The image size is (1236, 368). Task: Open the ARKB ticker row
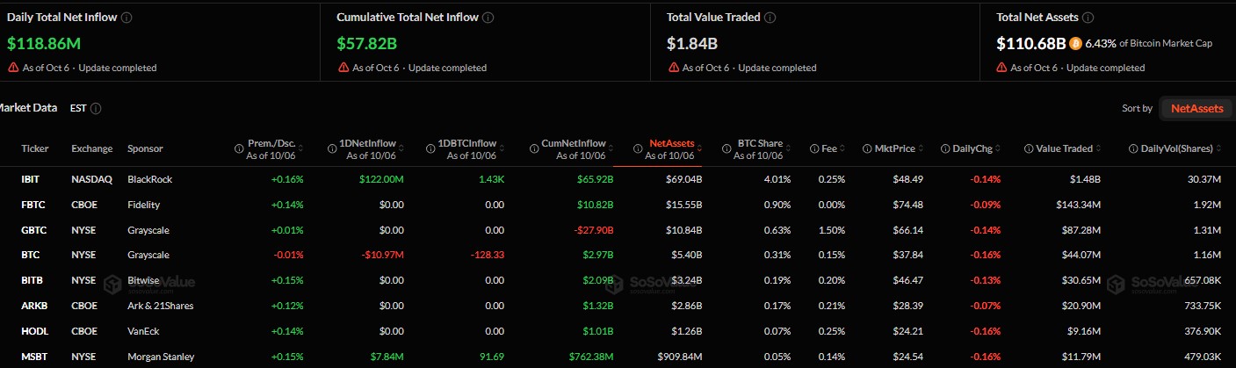click(618, 306)
